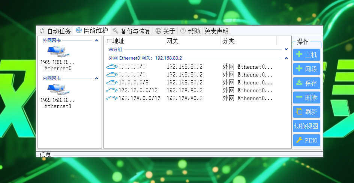Click the 网络维护 globe icon

point(79,30)
